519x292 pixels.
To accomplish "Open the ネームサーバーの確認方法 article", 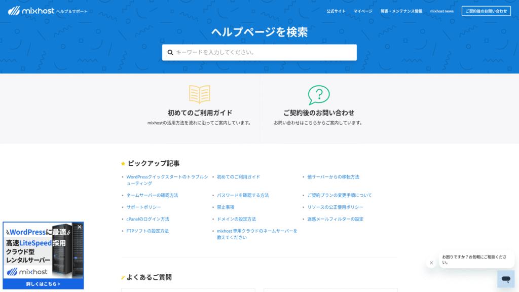I will click(x=152, y=195).
